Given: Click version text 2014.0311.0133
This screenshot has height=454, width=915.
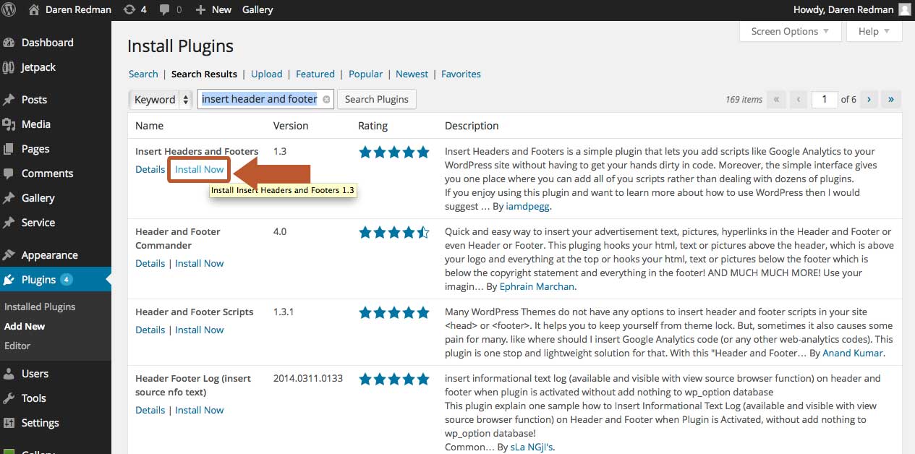Looking at the screenshot, I should pos(308,378).
